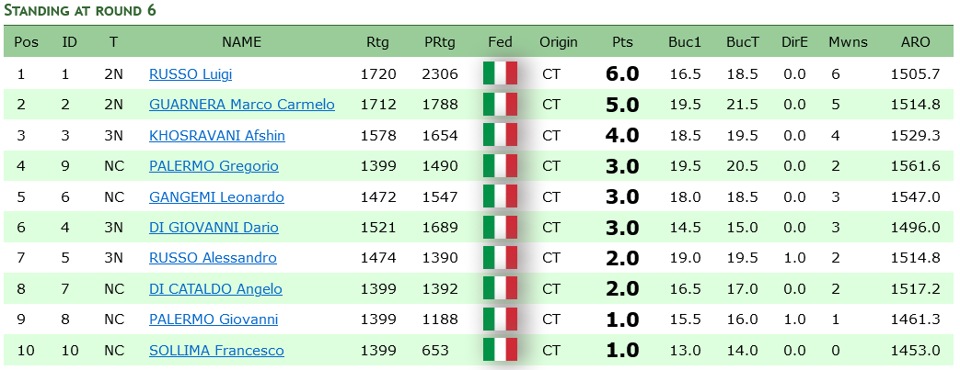Open DI GIOVANNI Dario link
Screen dimensions: 960x370
click(214, 228)
